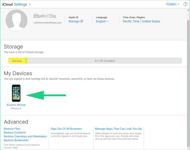Click Manage Apps That Can Look You Up
The height and width of the screenshot is (150, 190).
pos(119,129)
